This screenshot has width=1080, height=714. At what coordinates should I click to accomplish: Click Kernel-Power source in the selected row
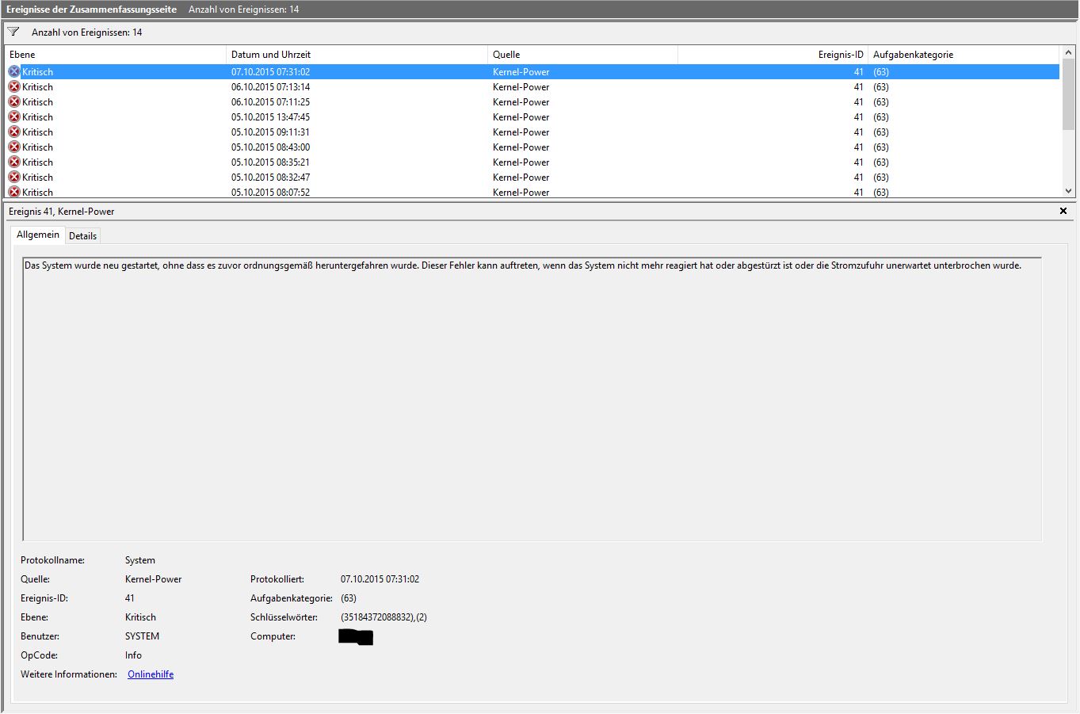pyautogui.click(x=521, y=71)
